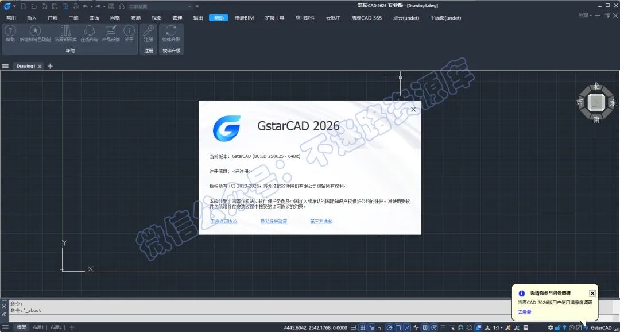Click North (北) on the view cube compass

click(x=596, y=87)
